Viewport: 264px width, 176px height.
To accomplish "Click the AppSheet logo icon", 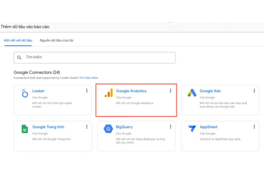I will 192,128.
